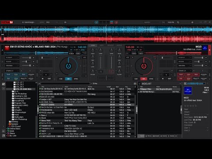Set loop IN point on deck B
The image size is (212, 159).
[163, 79]
